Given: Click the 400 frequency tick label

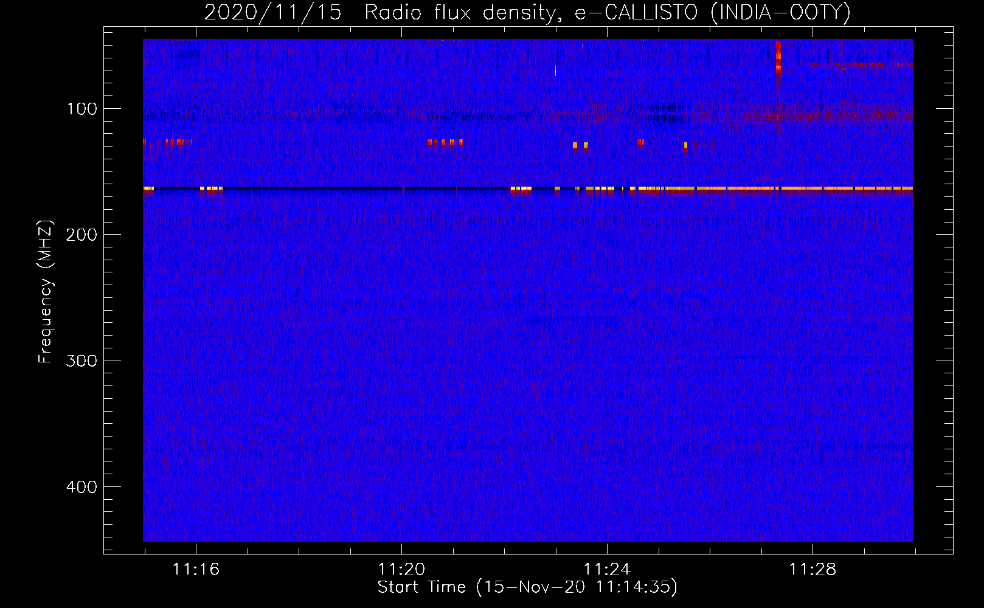Looking at the screenshot, I should (x=81, y=487).
